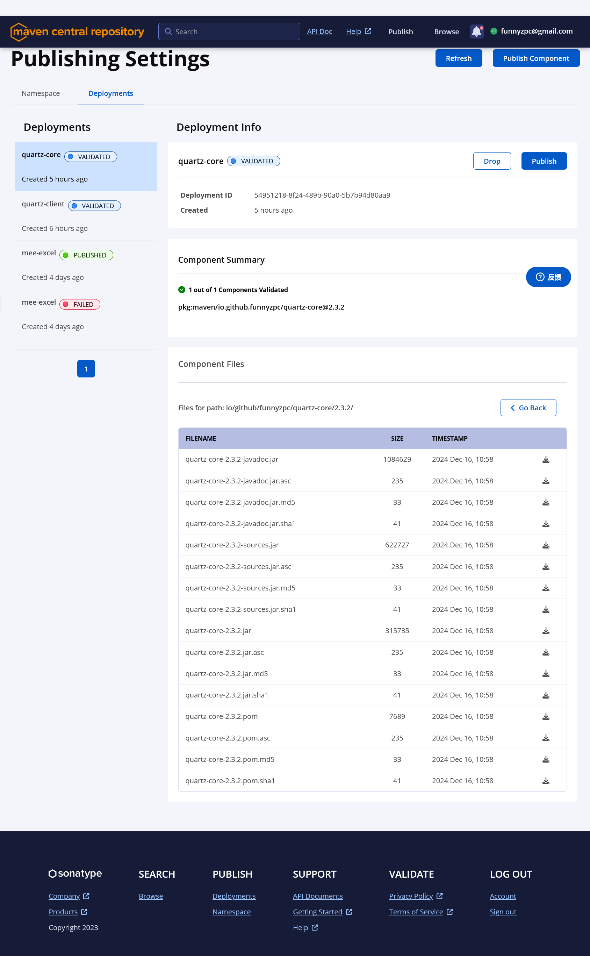The image size is (590, 956).
Task: Click the quartz-core-2.3.2.pom filename
Action: coord(221,716)
